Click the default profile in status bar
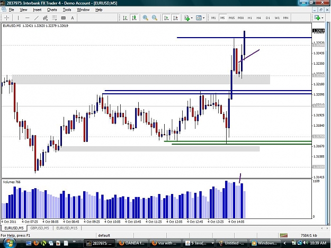 coord(104,235)
